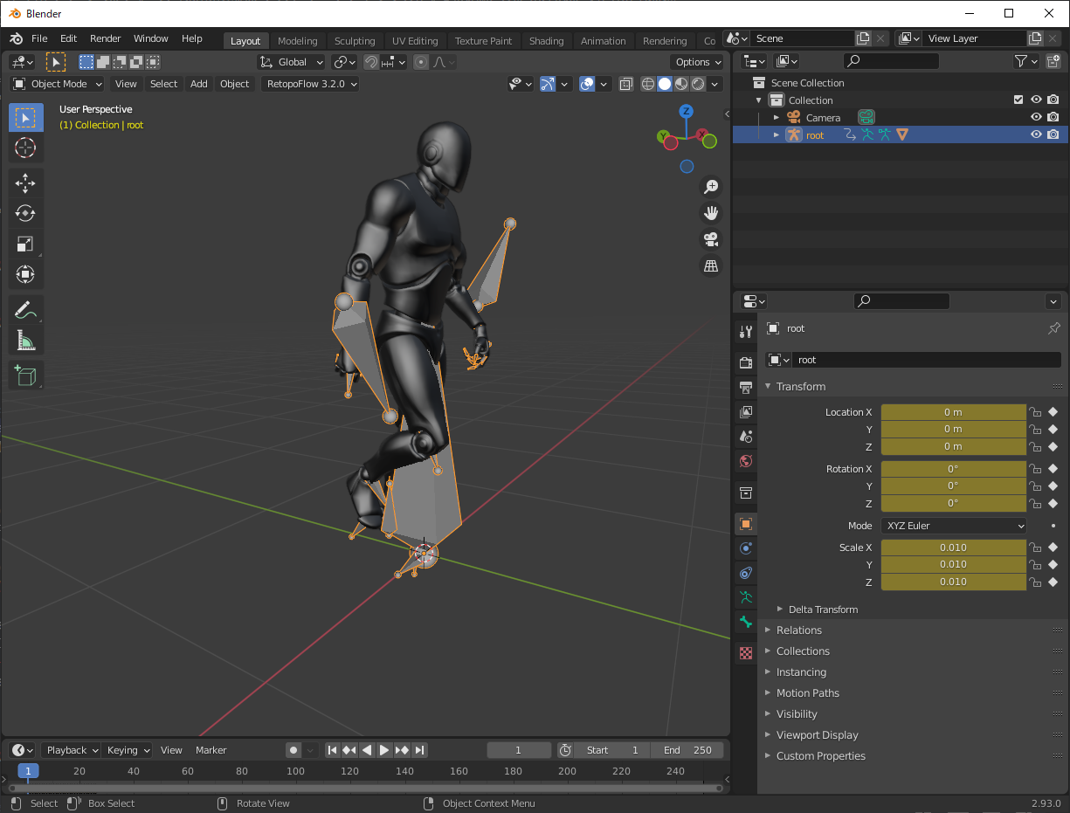The height and width of the screenshot is (813, 1070).
Task: Toggle the Location X lock icon
Action: [x=1035, y=412]
